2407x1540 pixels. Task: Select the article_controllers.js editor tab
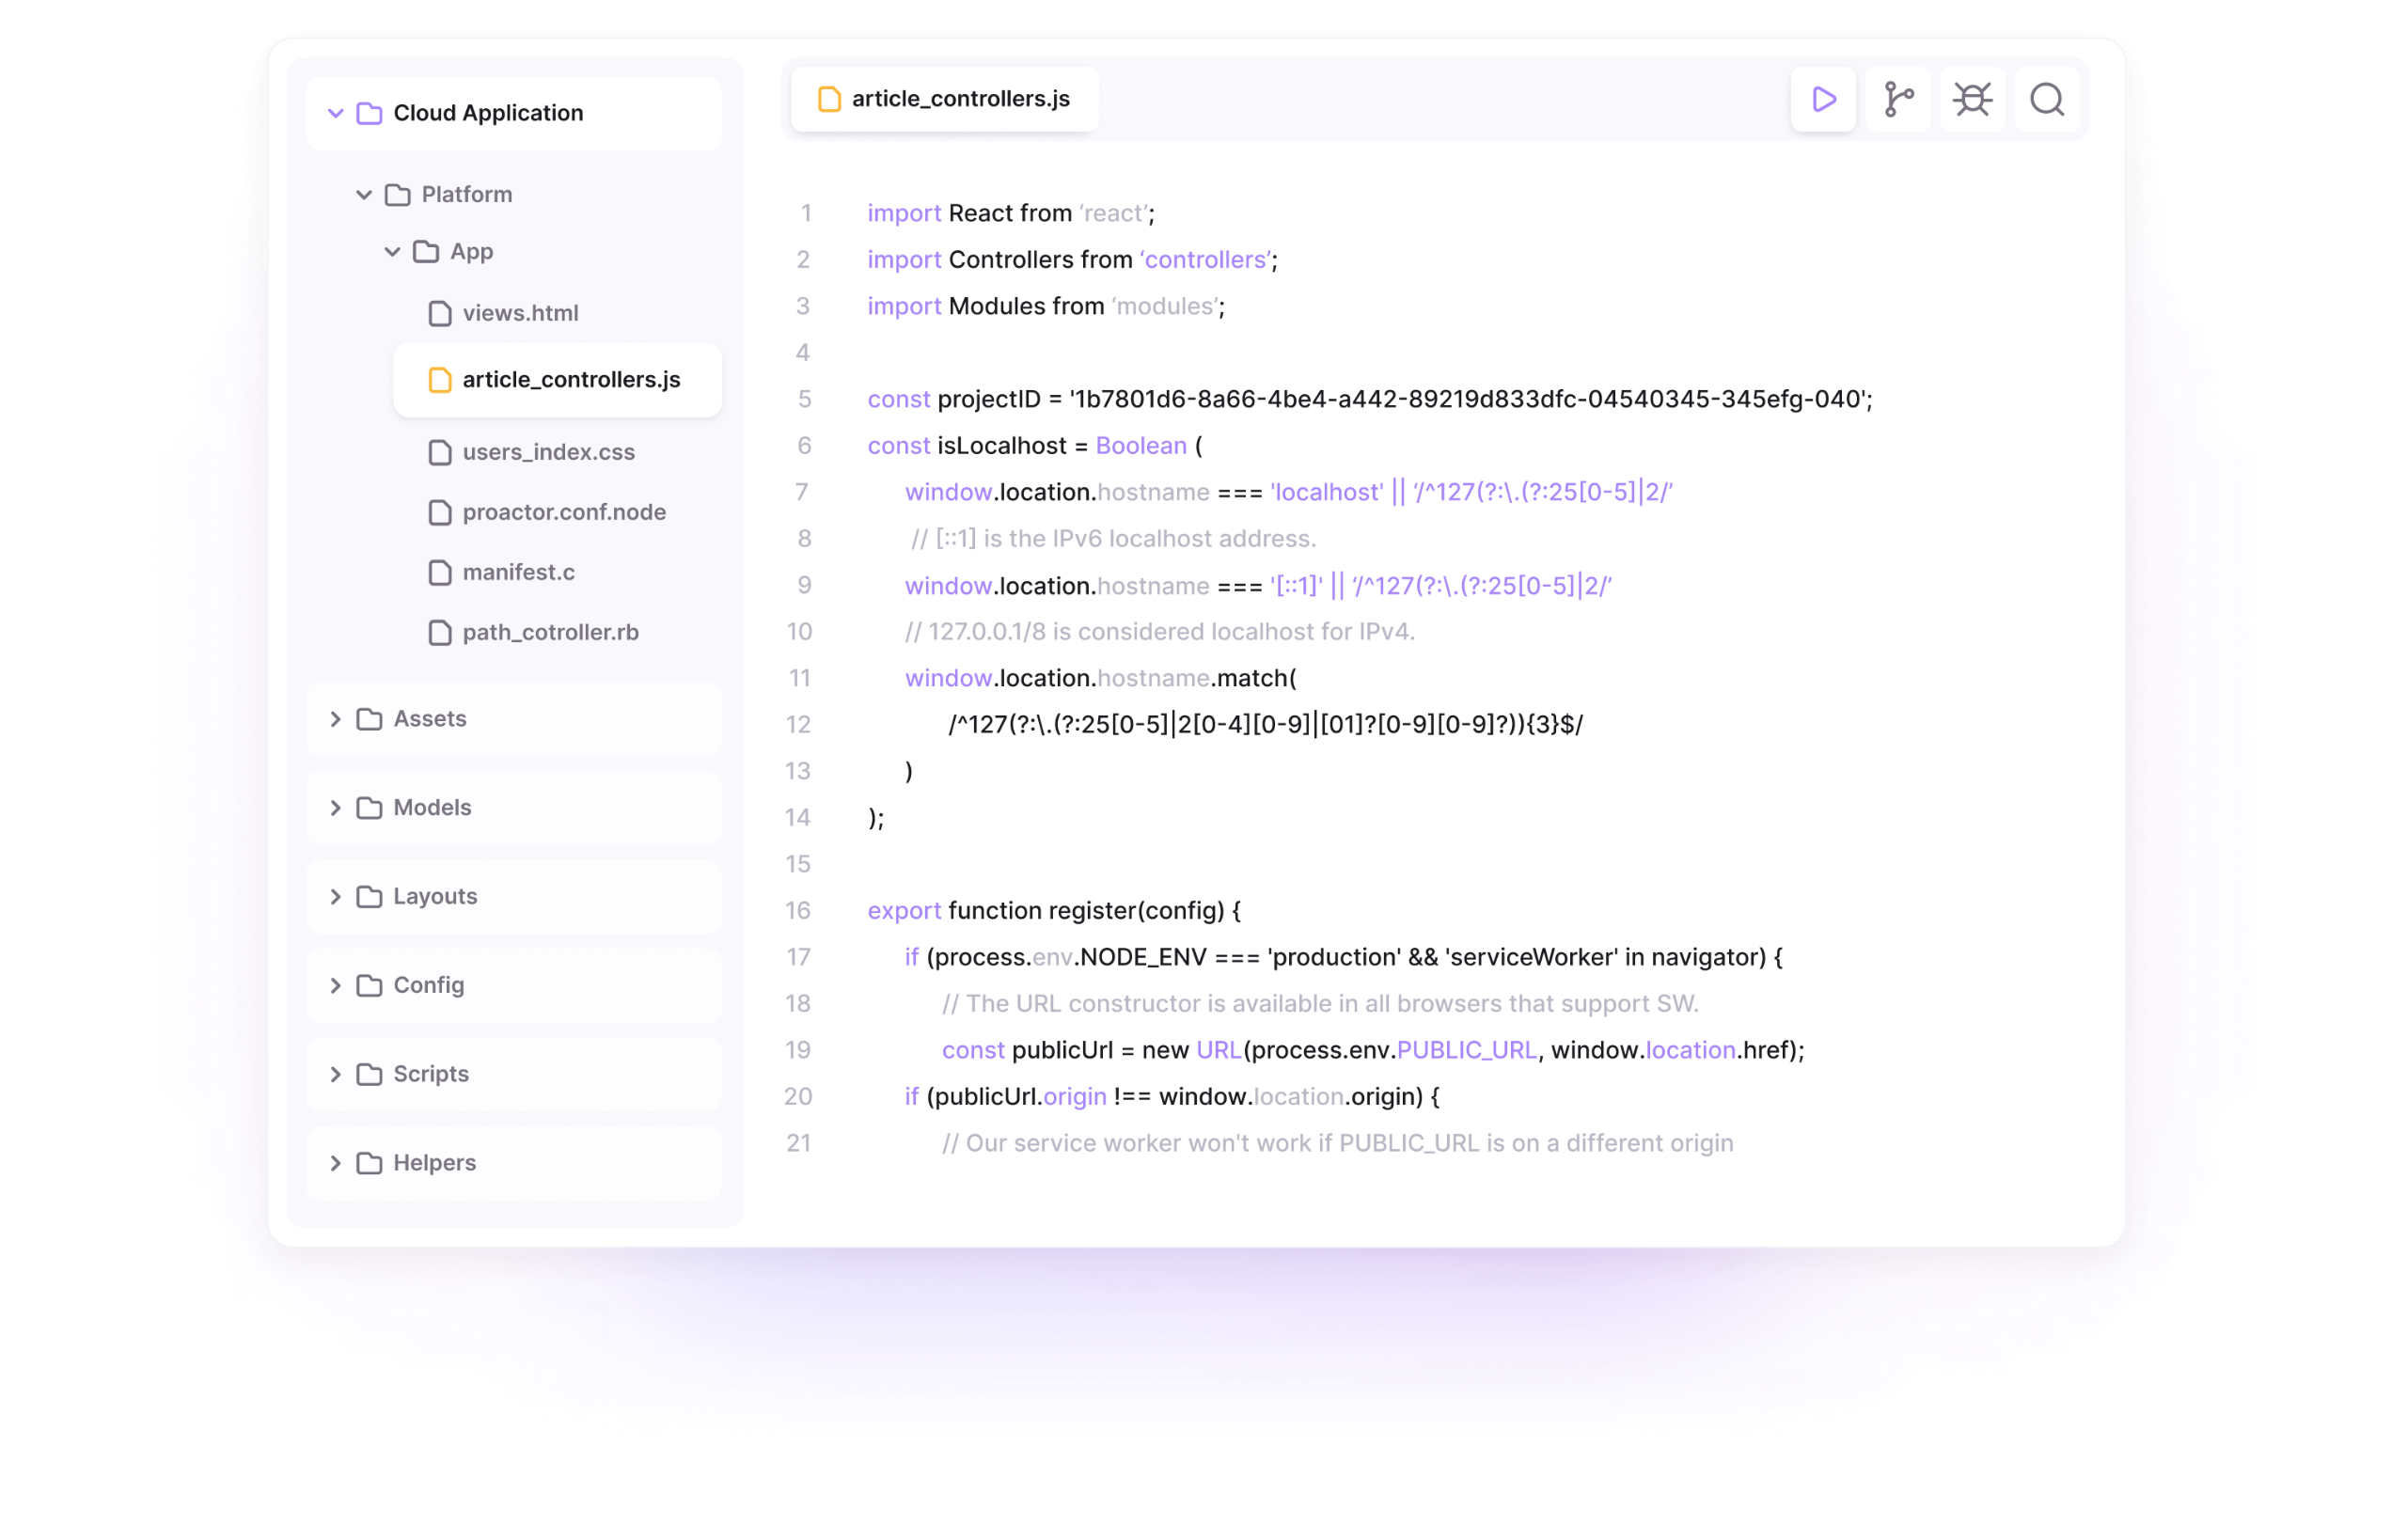point(944,99)
